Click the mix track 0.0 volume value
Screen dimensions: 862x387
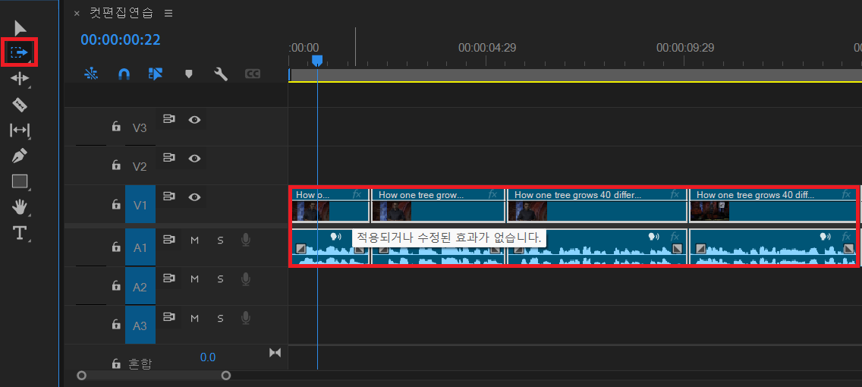click(208, 357)
